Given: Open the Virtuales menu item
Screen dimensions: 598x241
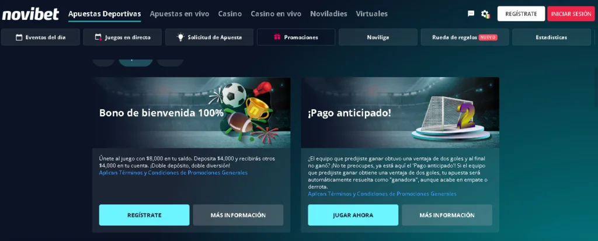Looking at the screenshot, I should pyautogui.click(x=371, y=14).
